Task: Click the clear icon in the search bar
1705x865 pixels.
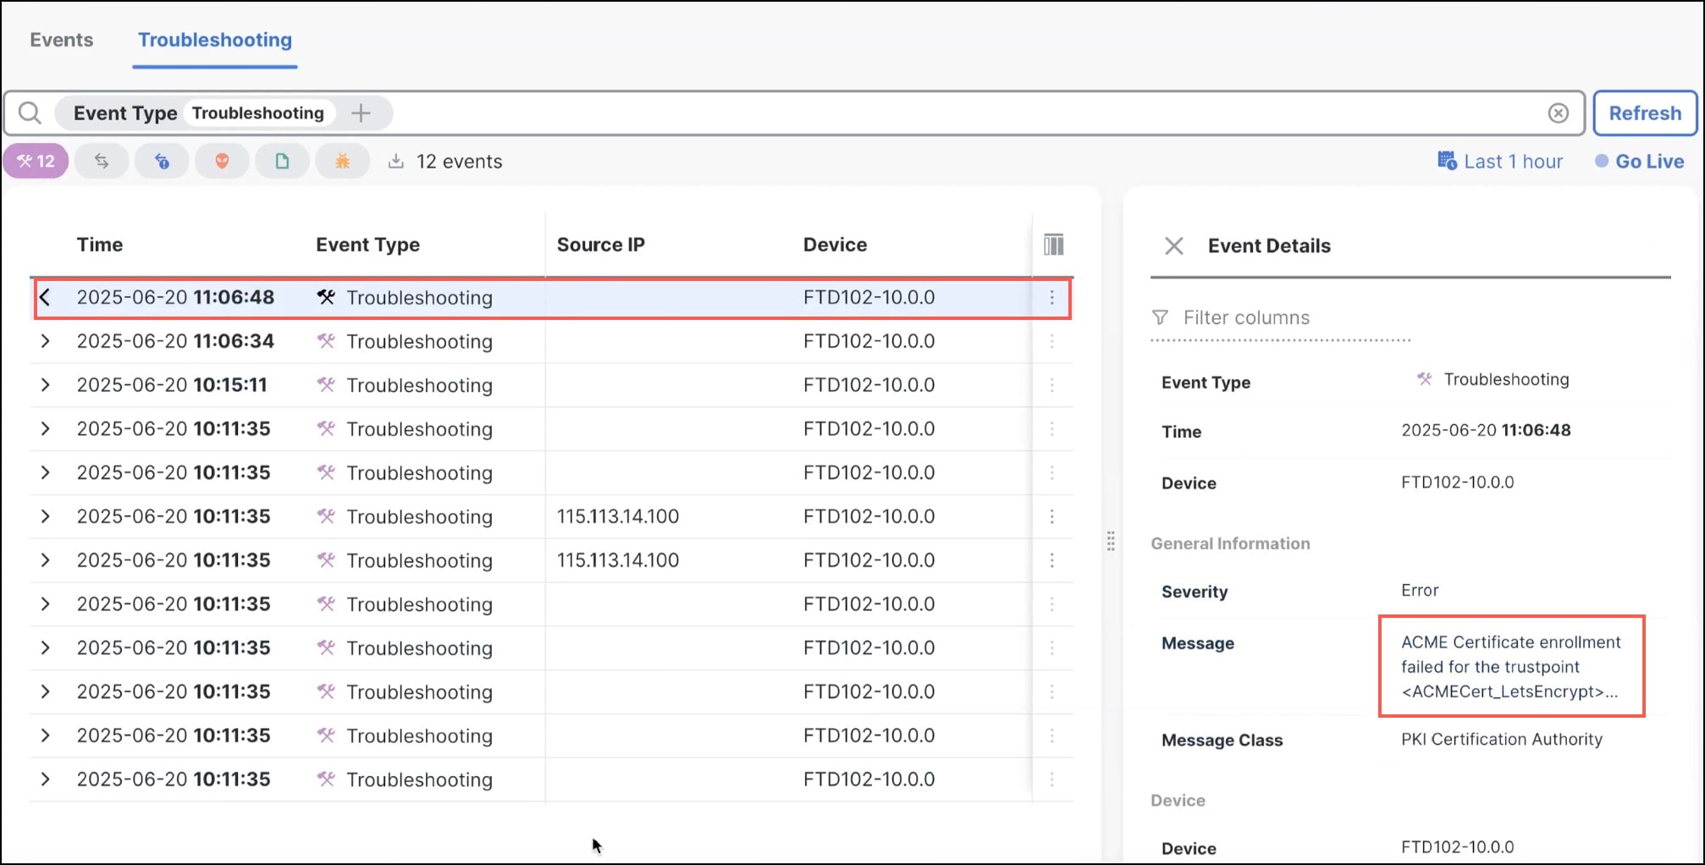Action: [x=1559, y=113]
